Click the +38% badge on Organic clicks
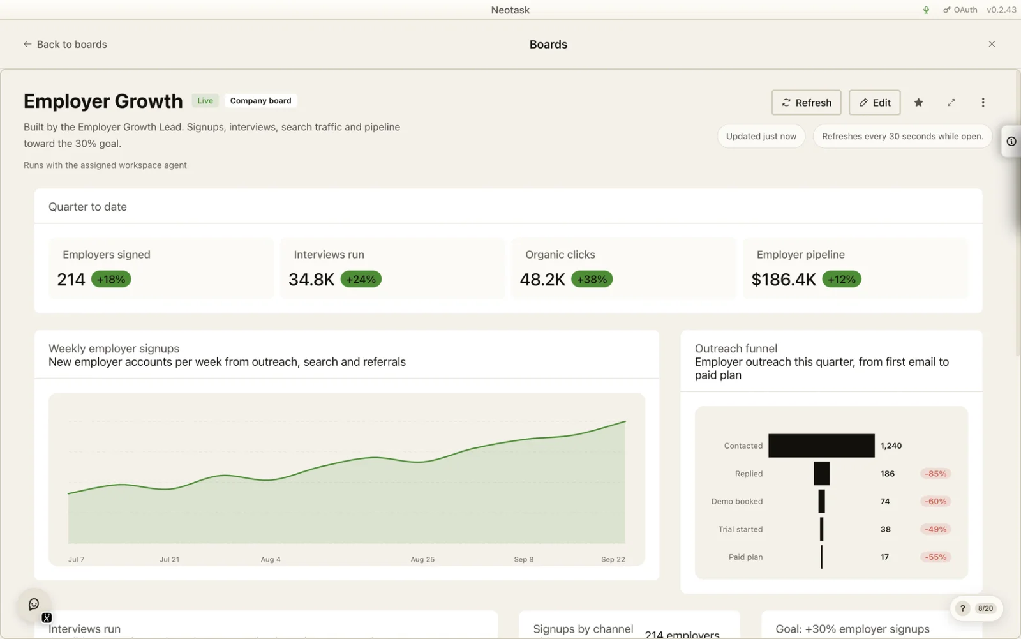 pyautogui.click(x=592, y=280)
